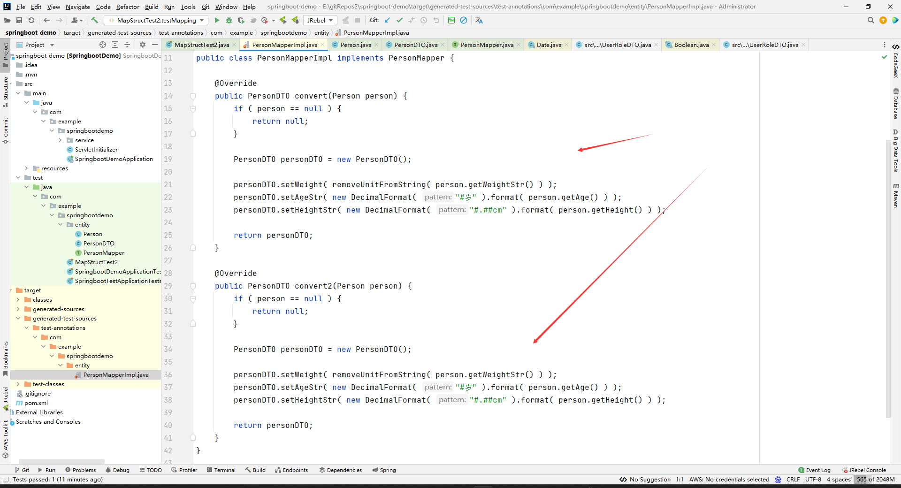Click the UTF-8 encoding status entry
This screenshot has height=488, width=901.
(x=813, y=480)
